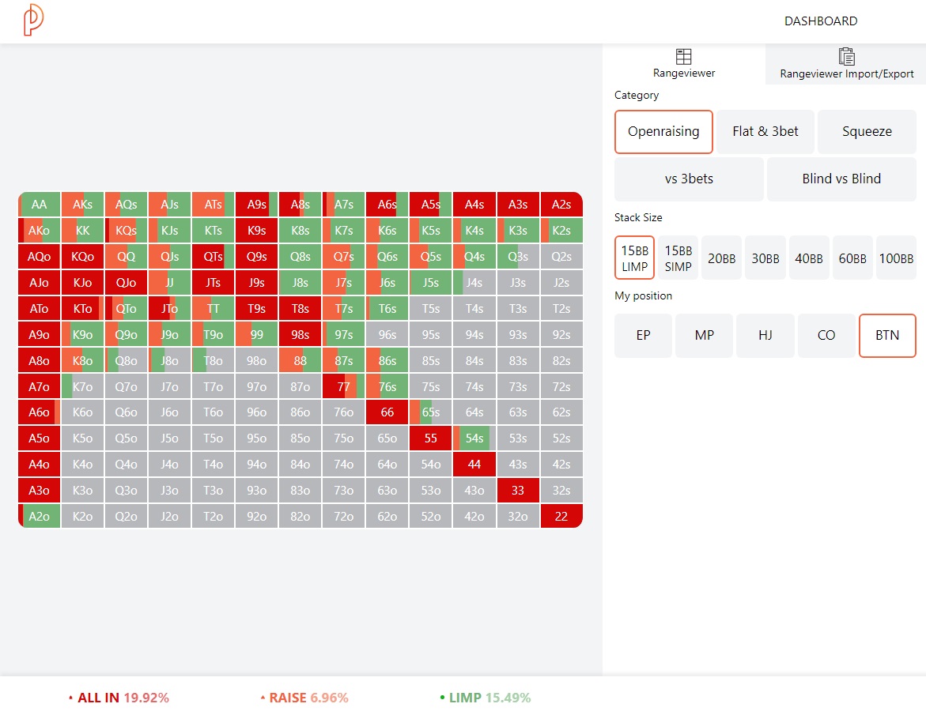Click the 22 pair cell

pyautogui.click(x=561, y=516)
